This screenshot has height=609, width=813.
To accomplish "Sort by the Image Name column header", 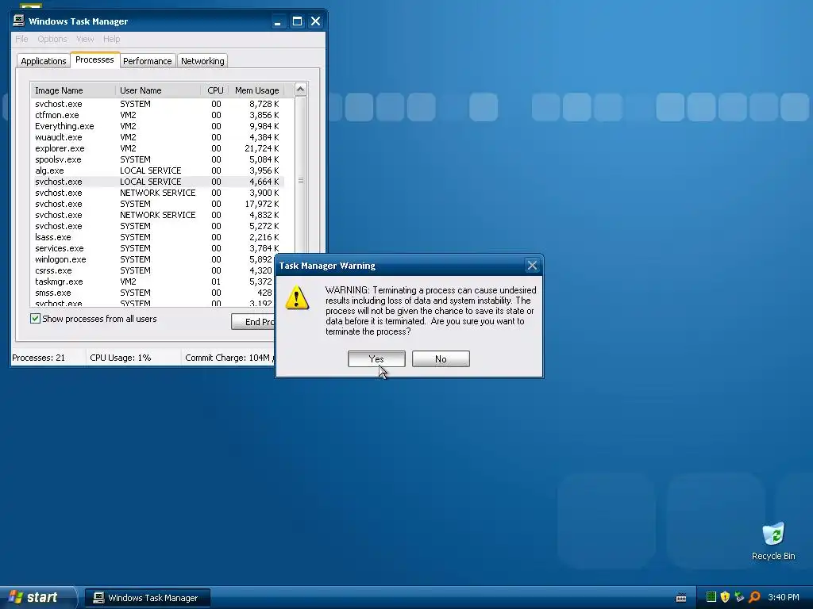I will pos(73,90).
